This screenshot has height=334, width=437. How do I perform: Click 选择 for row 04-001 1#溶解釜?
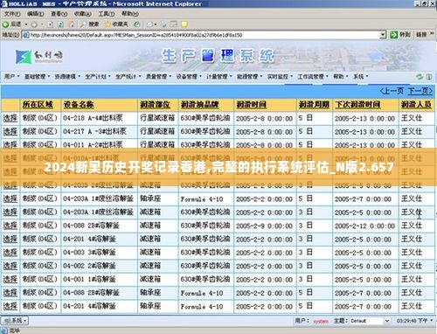click(x=10, y=279)
